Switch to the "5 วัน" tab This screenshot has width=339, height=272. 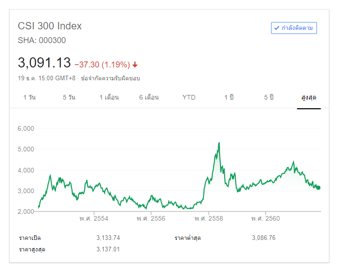click(x=69, y=97)
